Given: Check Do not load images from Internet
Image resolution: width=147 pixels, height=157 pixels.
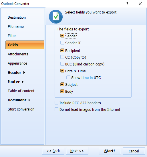Looking at the screenshot, I should [56, 109].
